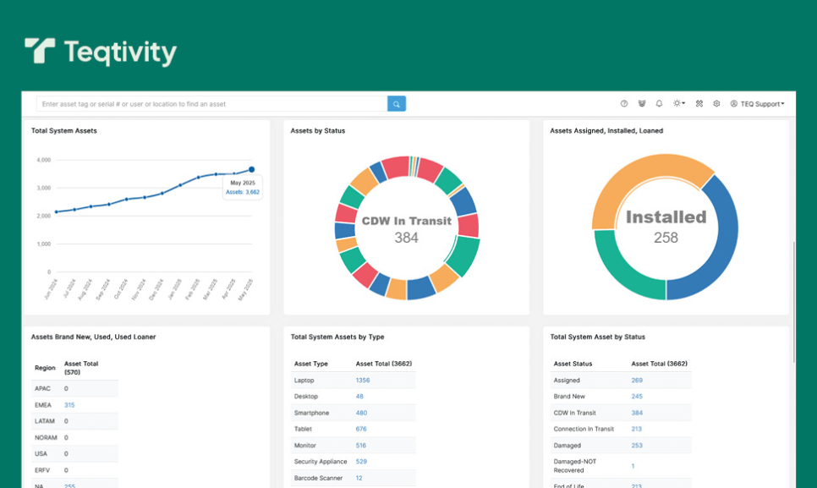Click the blue search magnifier button
Viewport: 817px width, 488px height.
coord(397,104)
